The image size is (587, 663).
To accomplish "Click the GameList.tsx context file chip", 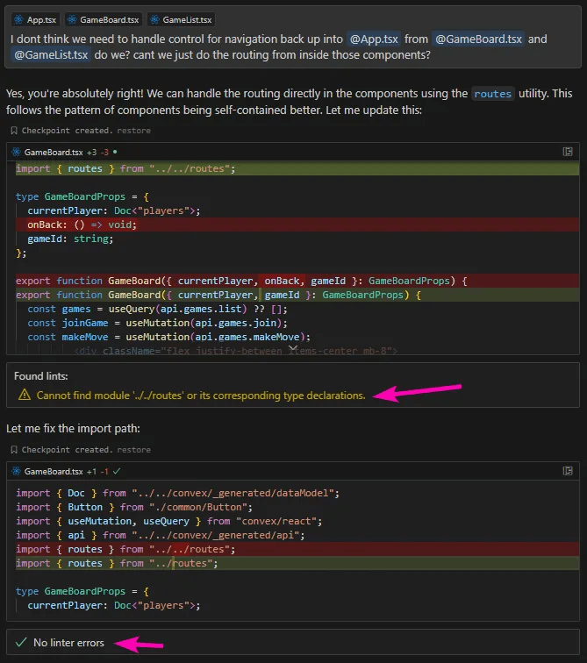I will [x=180, y=19].
